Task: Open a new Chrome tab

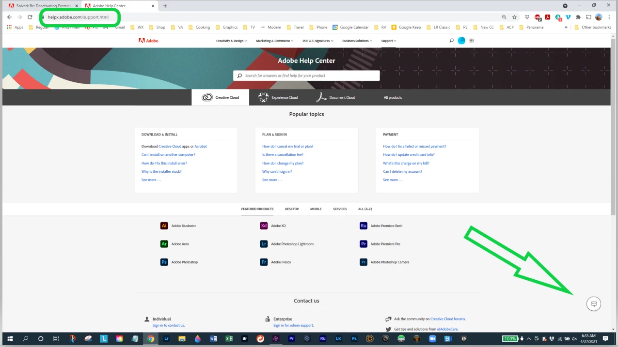Action: (165, 6)
